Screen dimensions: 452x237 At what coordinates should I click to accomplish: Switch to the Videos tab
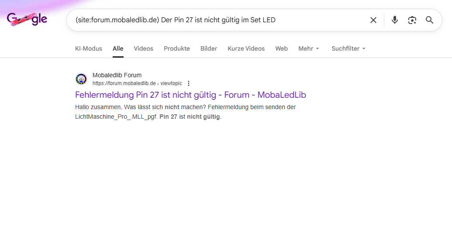coord(143,48)
